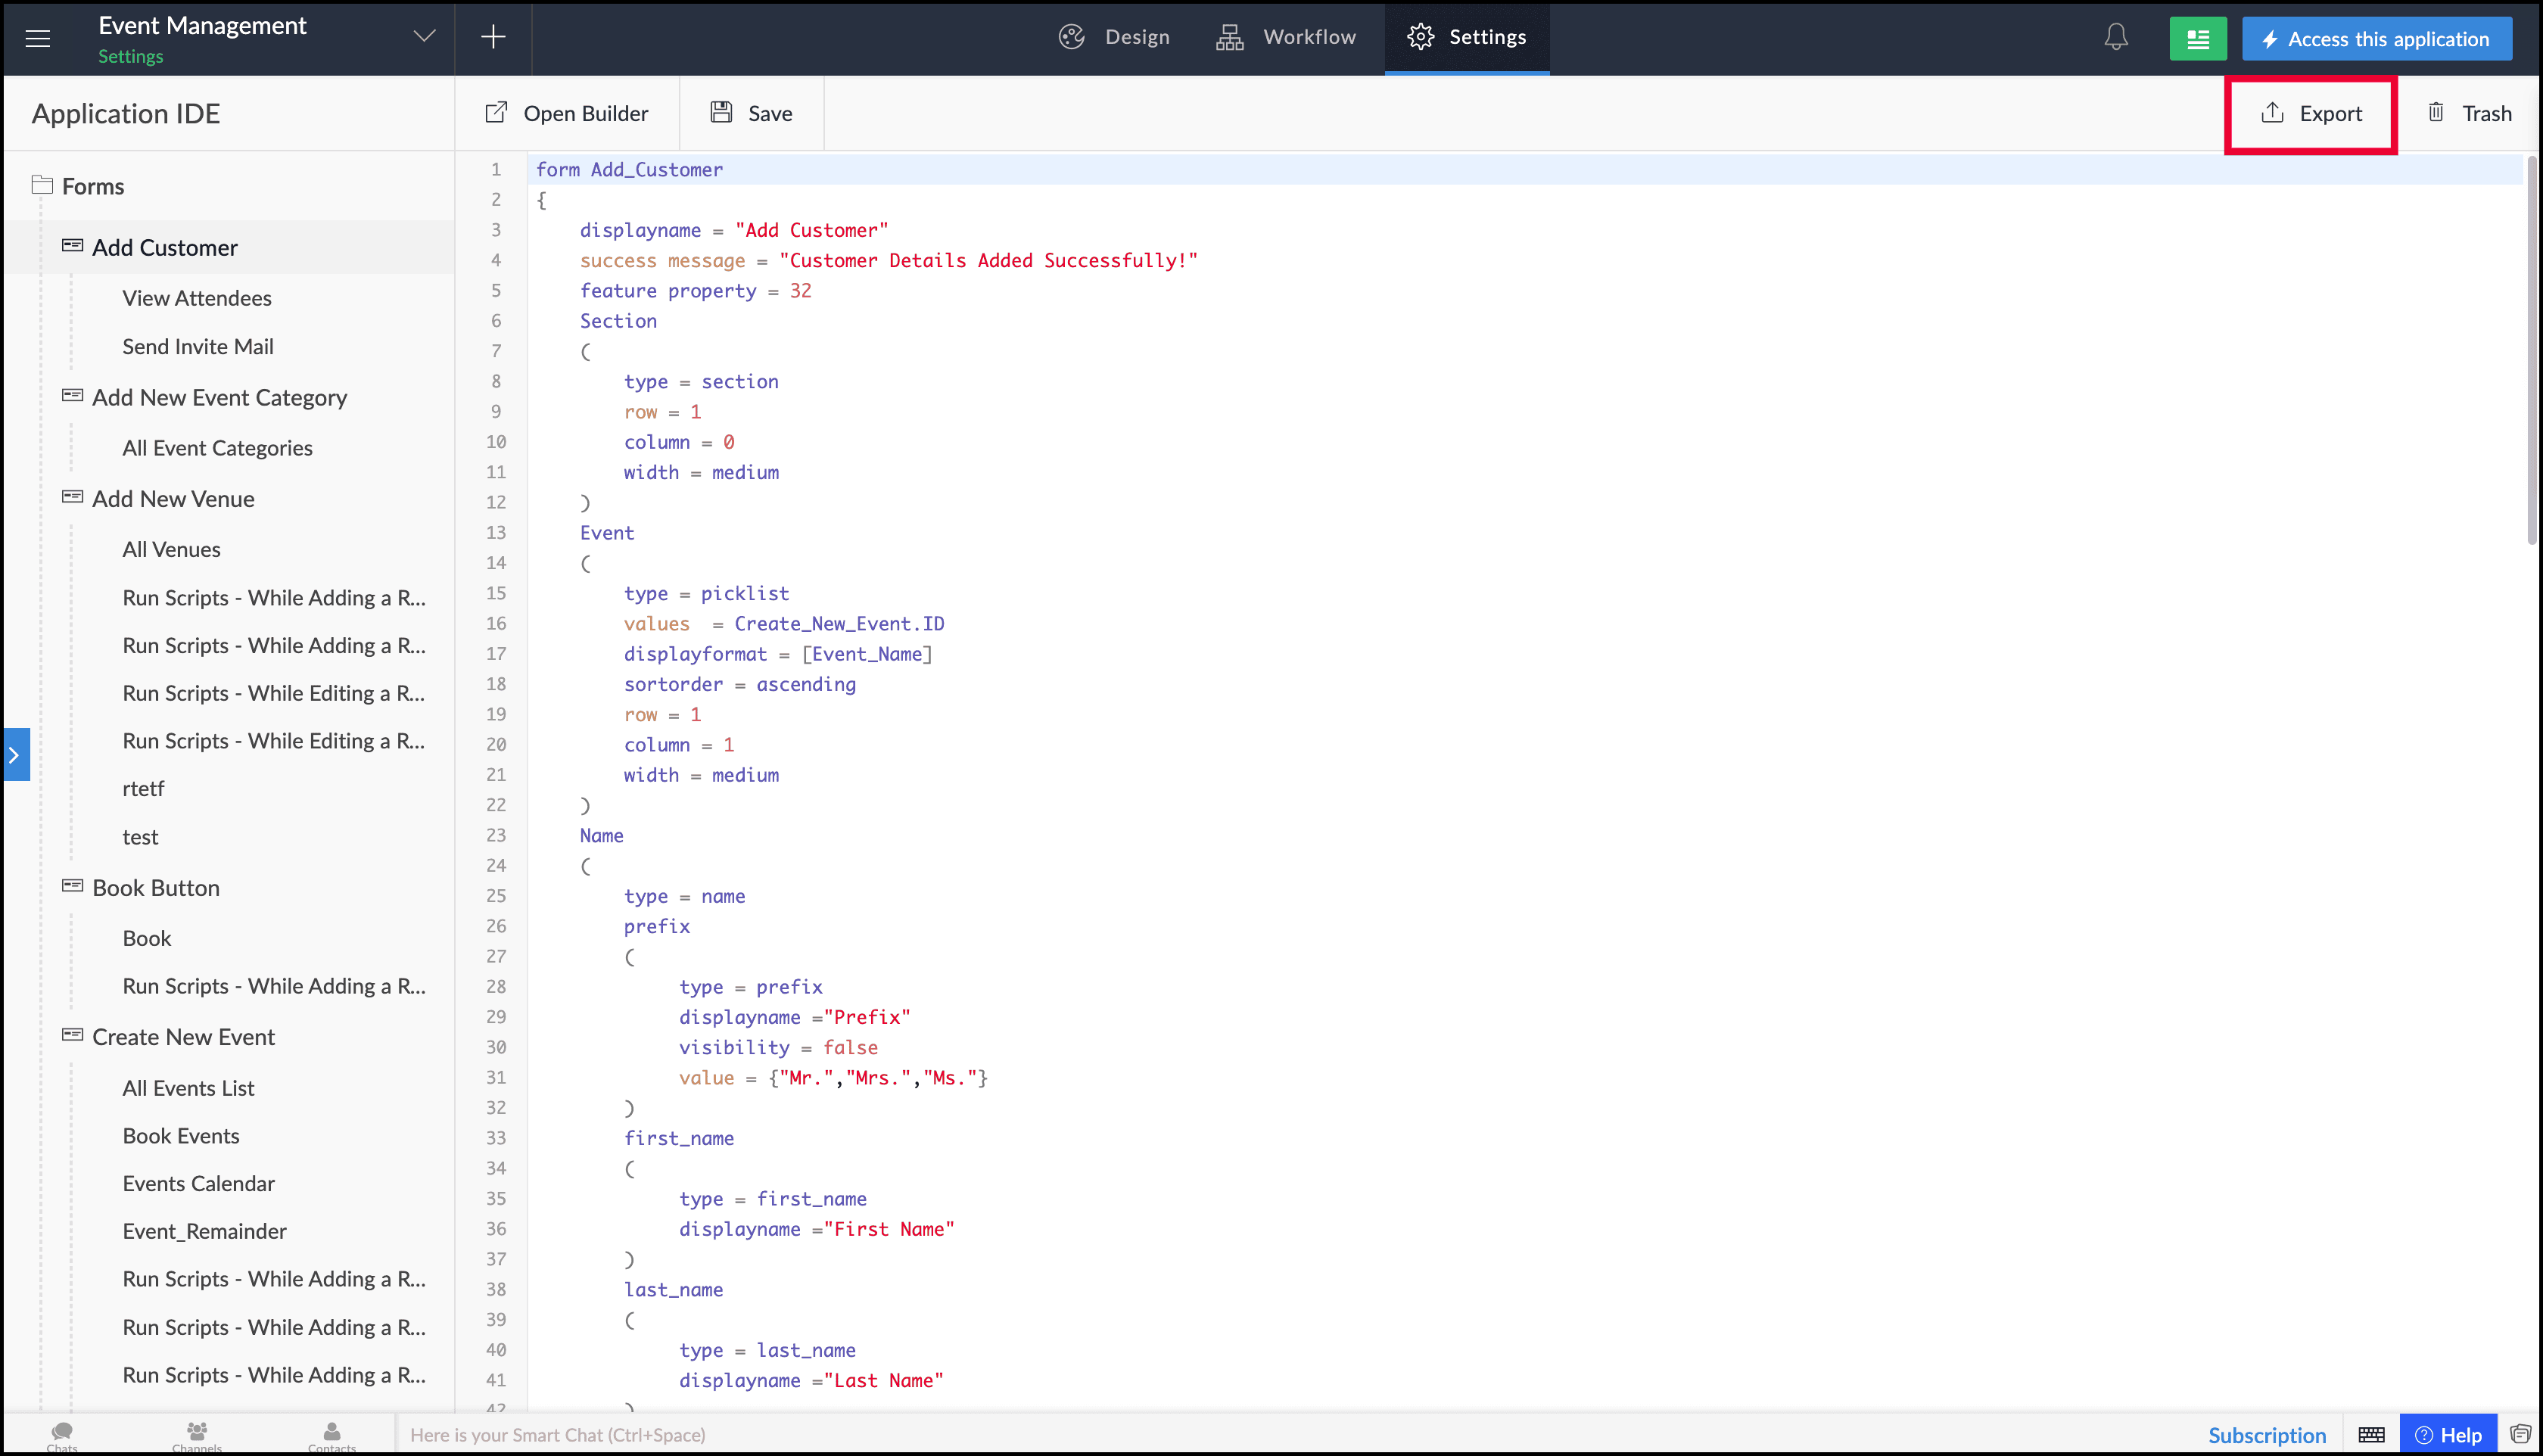This screenshot has height=1456, width=2543.
Task: Click Access this application button
Action: coord(2376,39)
